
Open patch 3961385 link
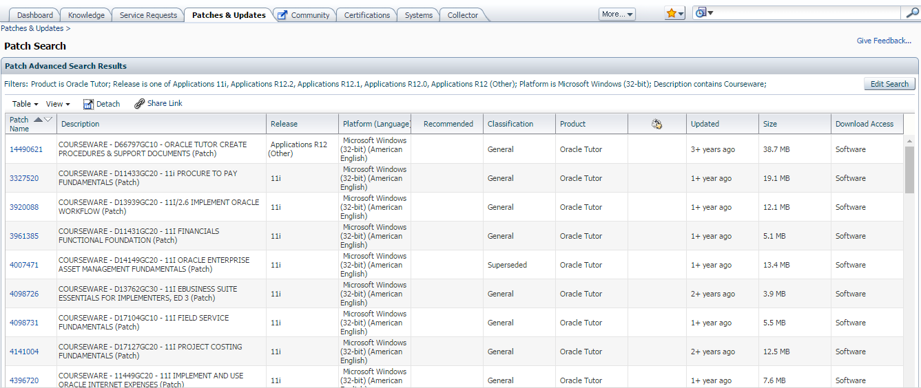[24, 236]
